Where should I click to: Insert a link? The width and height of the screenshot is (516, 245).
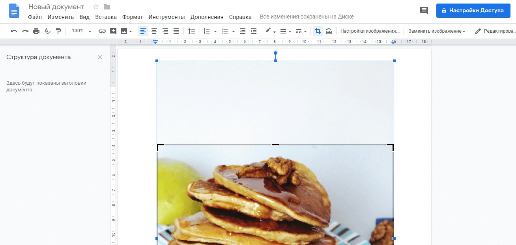103,31
